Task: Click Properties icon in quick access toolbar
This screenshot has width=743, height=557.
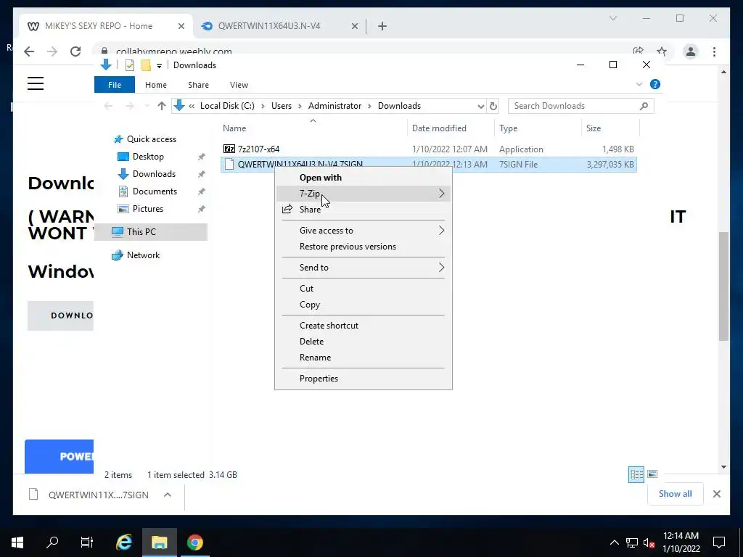Action: click(129, 65)
